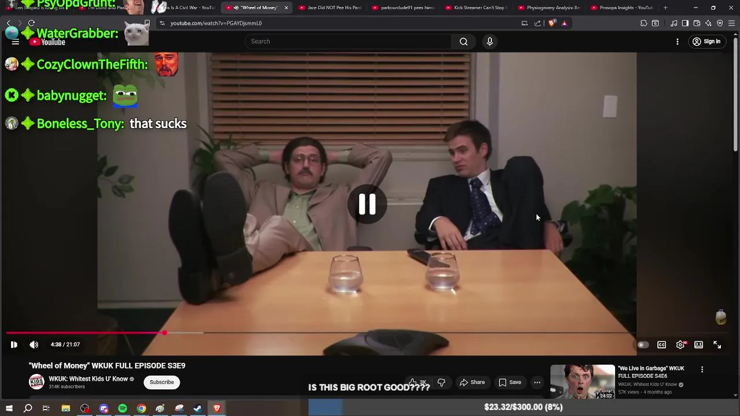Open the music note playlist icon
The image size is (740, 416).
674,23
